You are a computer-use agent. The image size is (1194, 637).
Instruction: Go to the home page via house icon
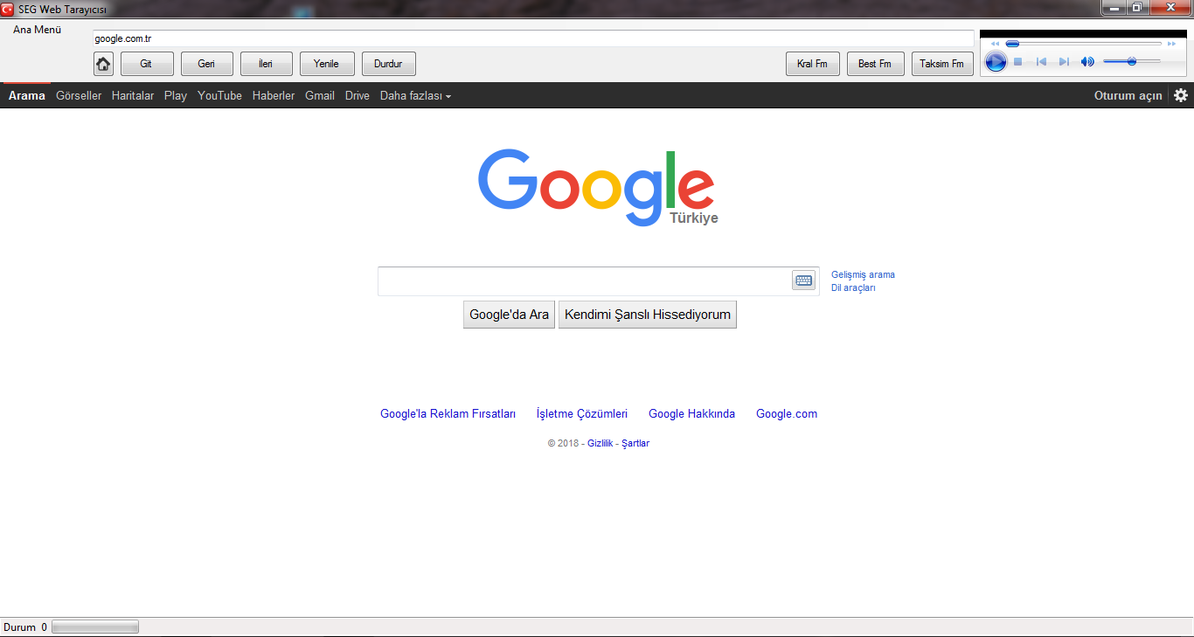click(103, 64)
